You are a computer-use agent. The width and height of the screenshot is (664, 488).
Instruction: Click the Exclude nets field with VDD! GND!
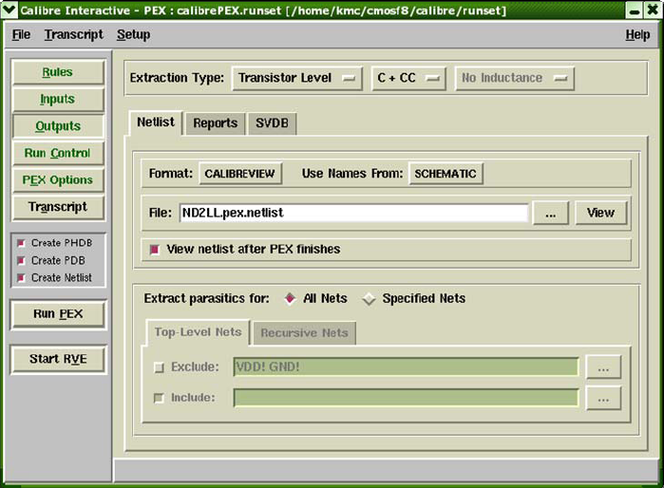407,367
